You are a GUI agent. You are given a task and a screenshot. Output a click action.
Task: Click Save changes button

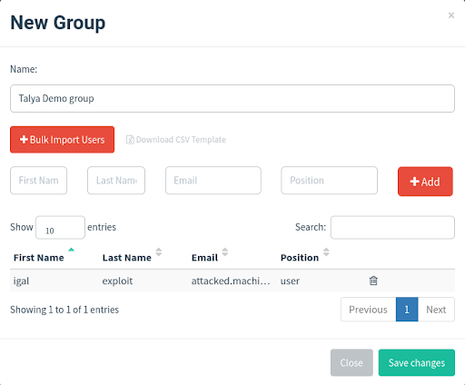coord(417,362)
